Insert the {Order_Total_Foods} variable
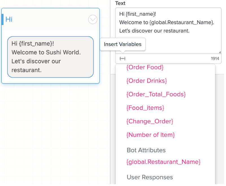 [x=156, y=94]
